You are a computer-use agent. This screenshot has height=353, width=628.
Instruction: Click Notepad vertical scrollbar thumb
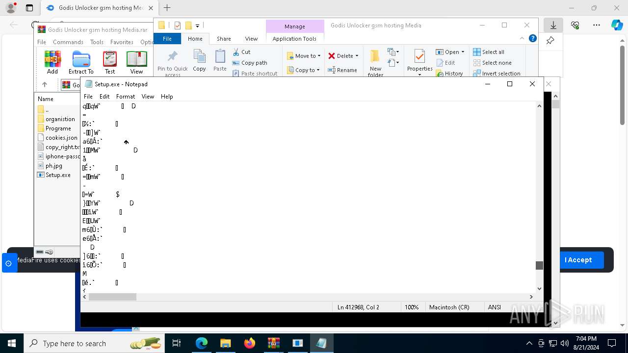(x=539, y=265)
